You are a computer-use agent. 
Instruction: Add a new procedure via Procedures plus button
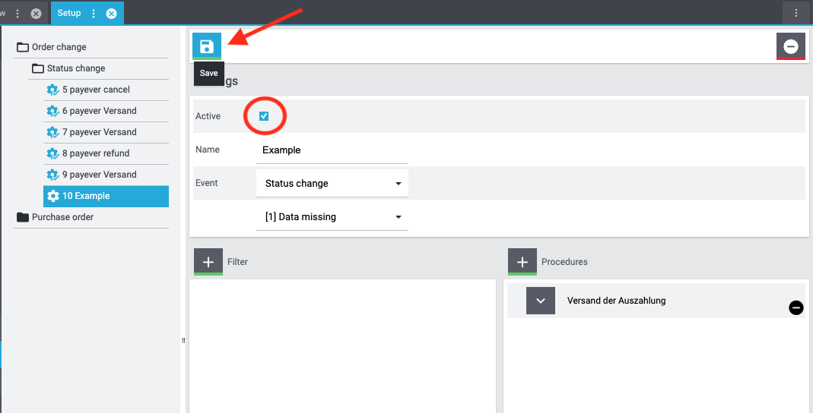click(522, 262)
